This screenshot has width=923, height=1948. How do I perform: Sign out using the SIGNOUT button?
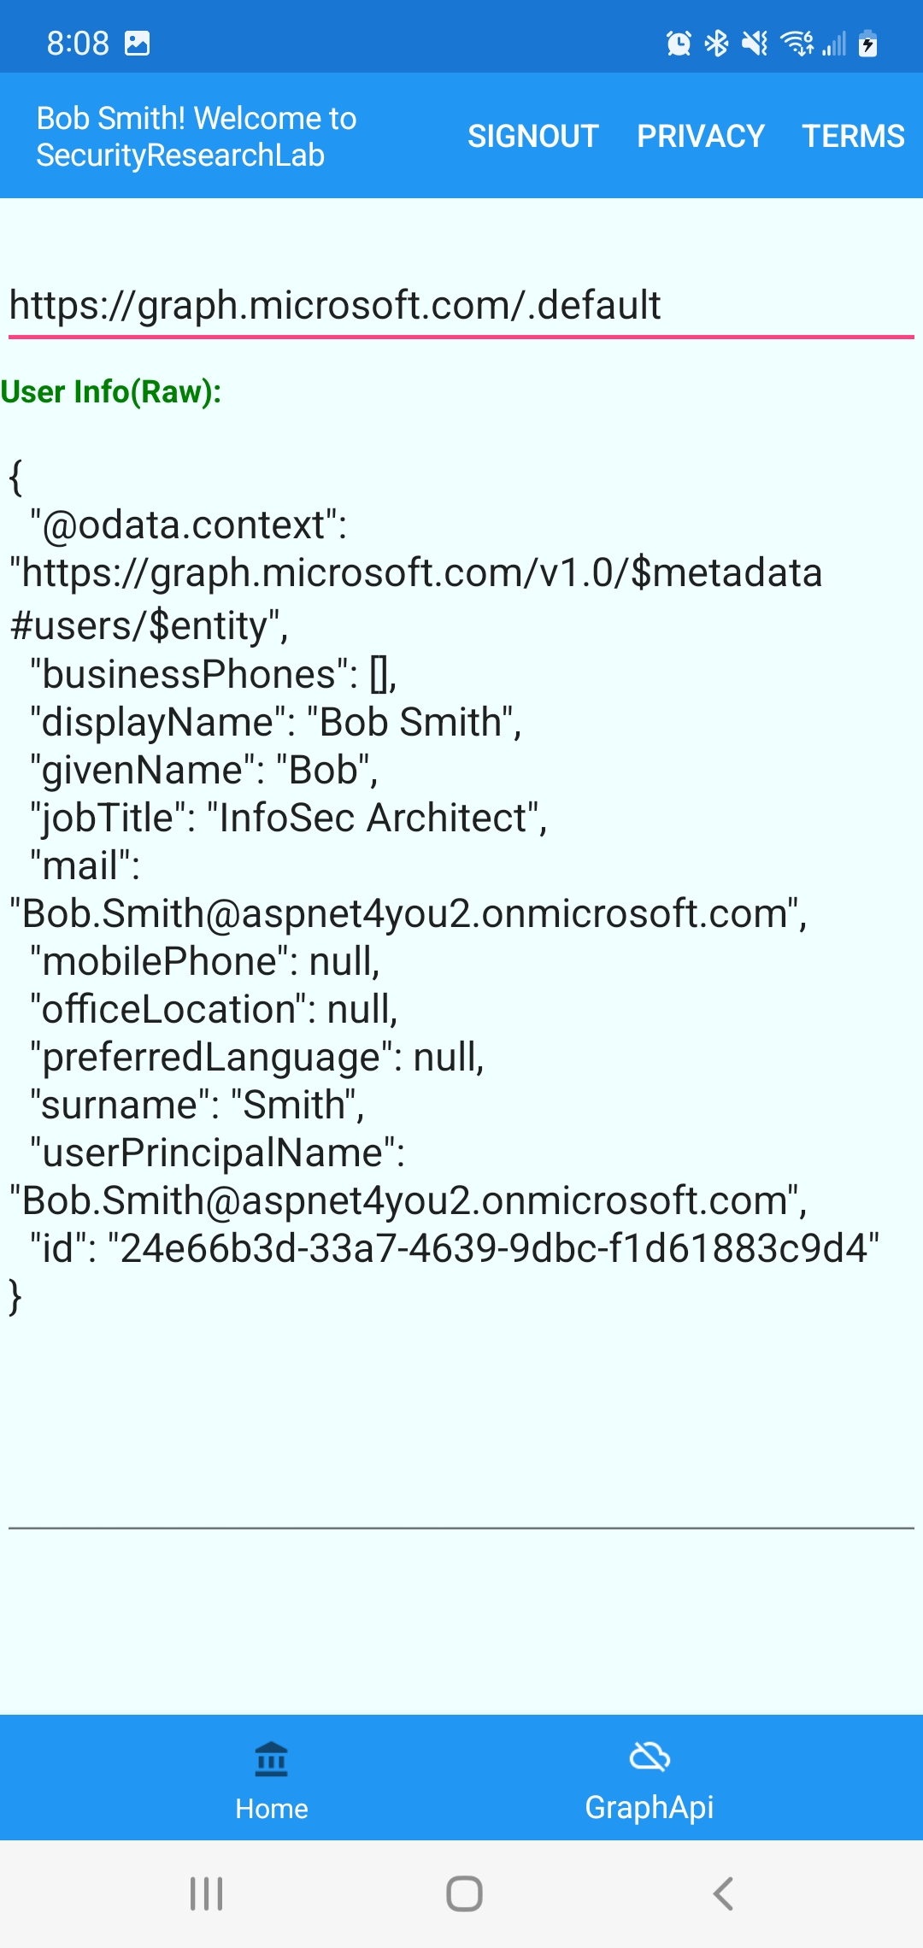532,136
